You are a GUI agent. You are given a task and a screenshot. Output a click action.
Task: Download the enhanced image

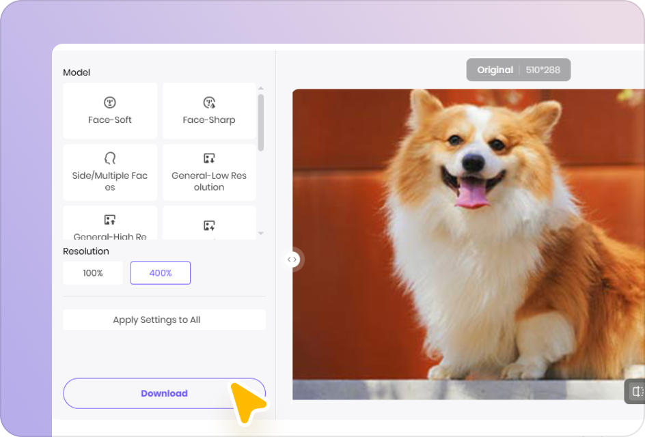point(164,393)
